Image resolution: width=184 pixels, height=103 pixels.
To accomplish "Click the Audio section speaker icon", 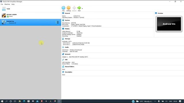I will 63,47.
